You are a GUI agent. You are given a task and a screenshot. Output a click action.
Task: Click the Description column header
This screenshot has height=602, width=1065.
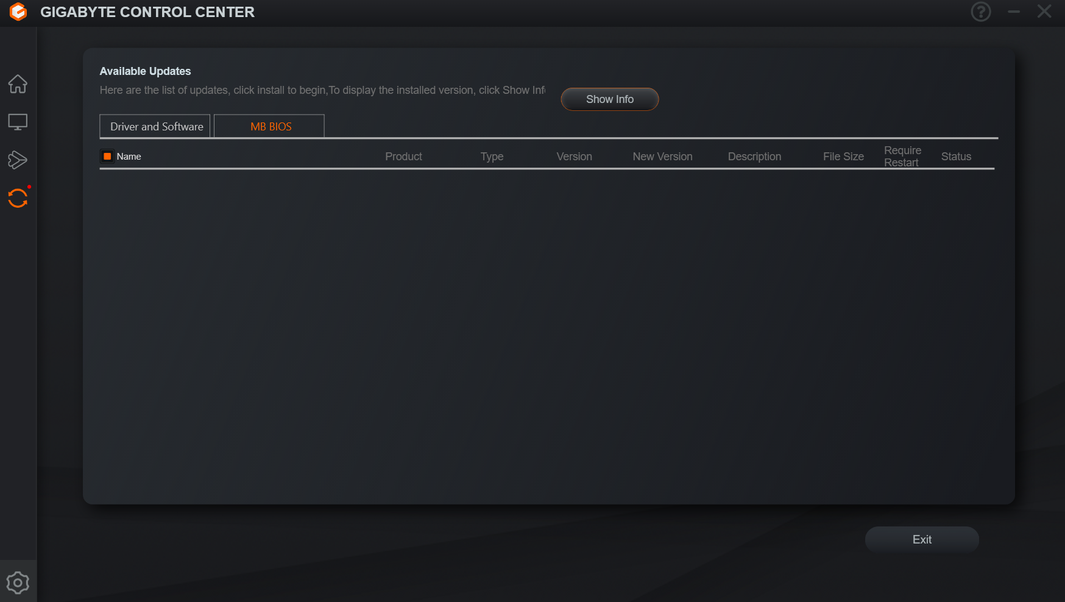pyautogui.click(x=754, y=157)
